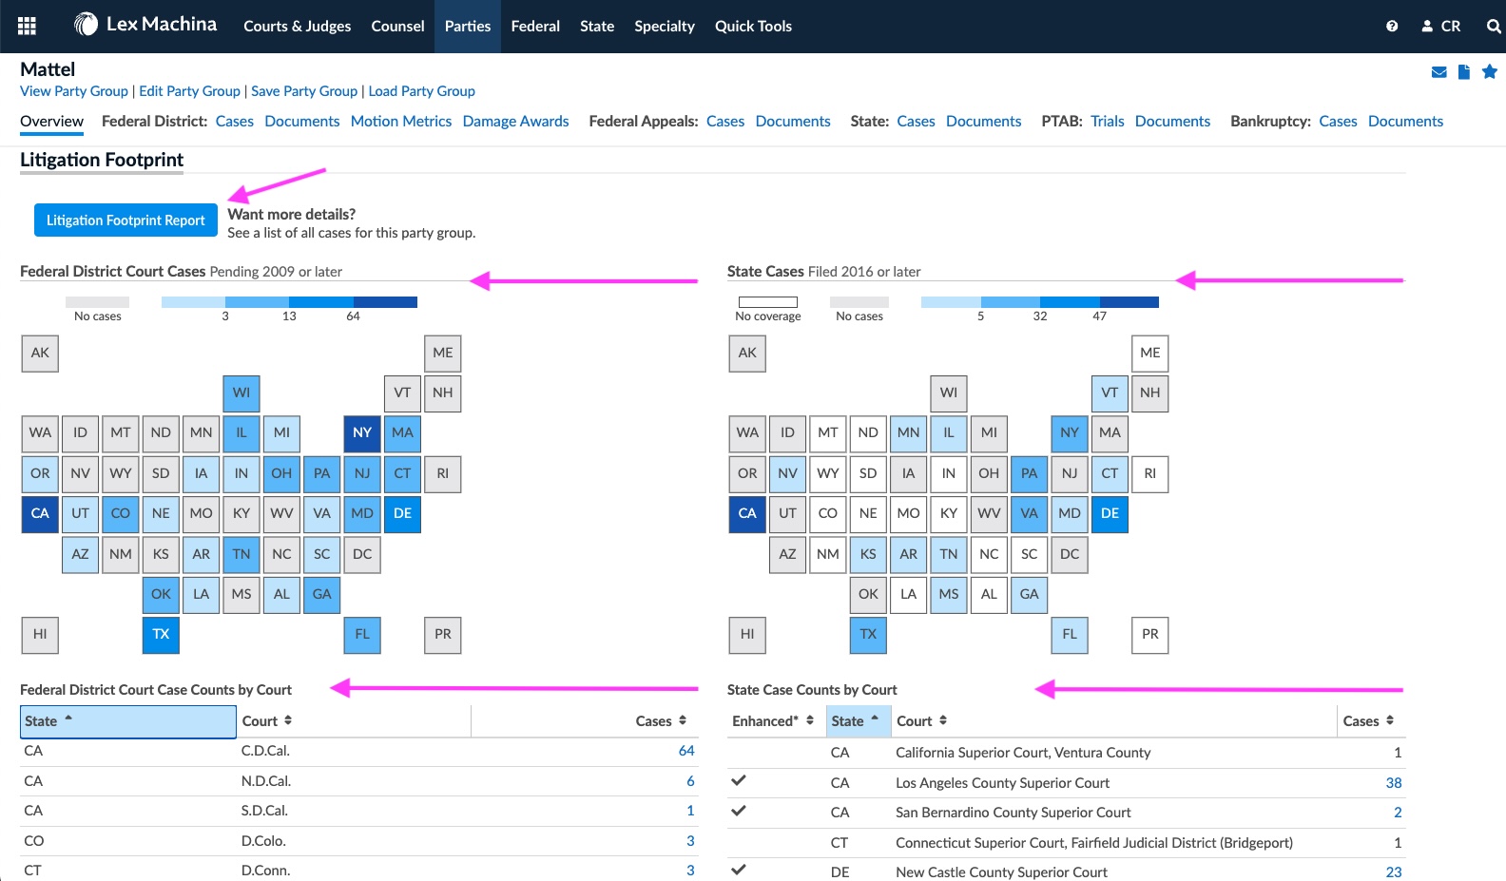The image size is (1506, 881).
Task: Sort federal table by State column
Action: tap(127, 721)
